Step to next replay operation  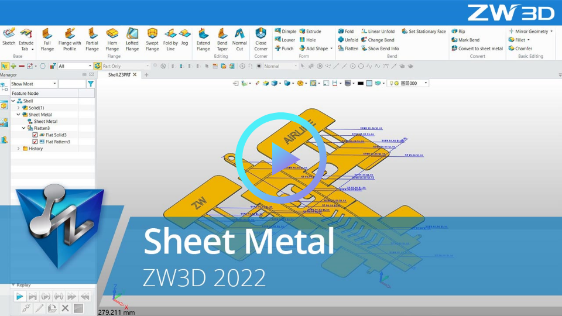click(x=33, y=296)
